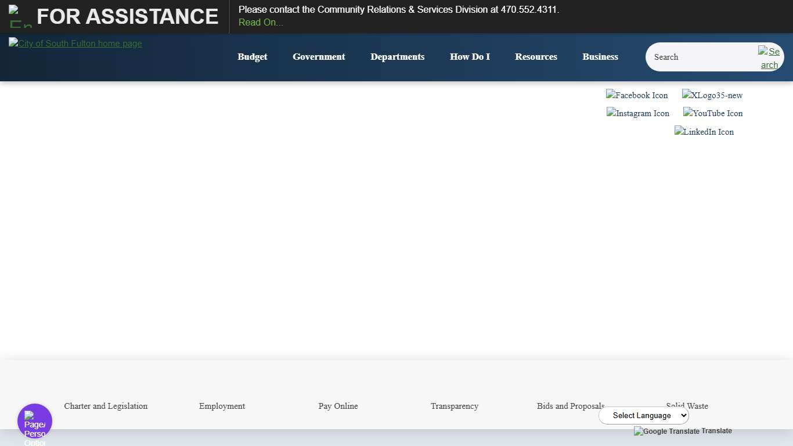Image resolution: width=793 pixels, height=446 pixels.
Task: Click the Instagram icon
Action: (637, 113)
